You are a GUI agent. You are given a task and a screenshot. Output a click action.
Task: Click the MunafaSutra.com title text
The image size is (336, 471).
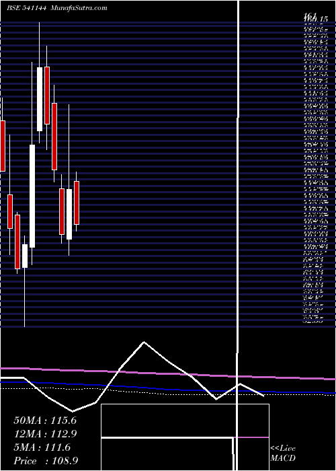pyautogui.click(x=79, y=8)
